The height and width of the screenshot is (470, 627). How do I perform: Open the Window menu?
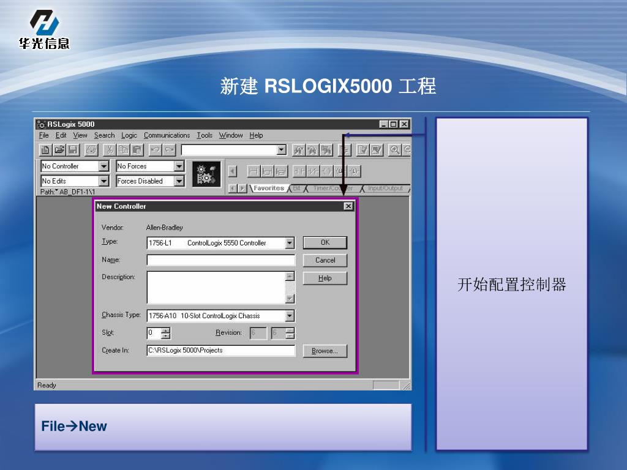coord(231,135)
